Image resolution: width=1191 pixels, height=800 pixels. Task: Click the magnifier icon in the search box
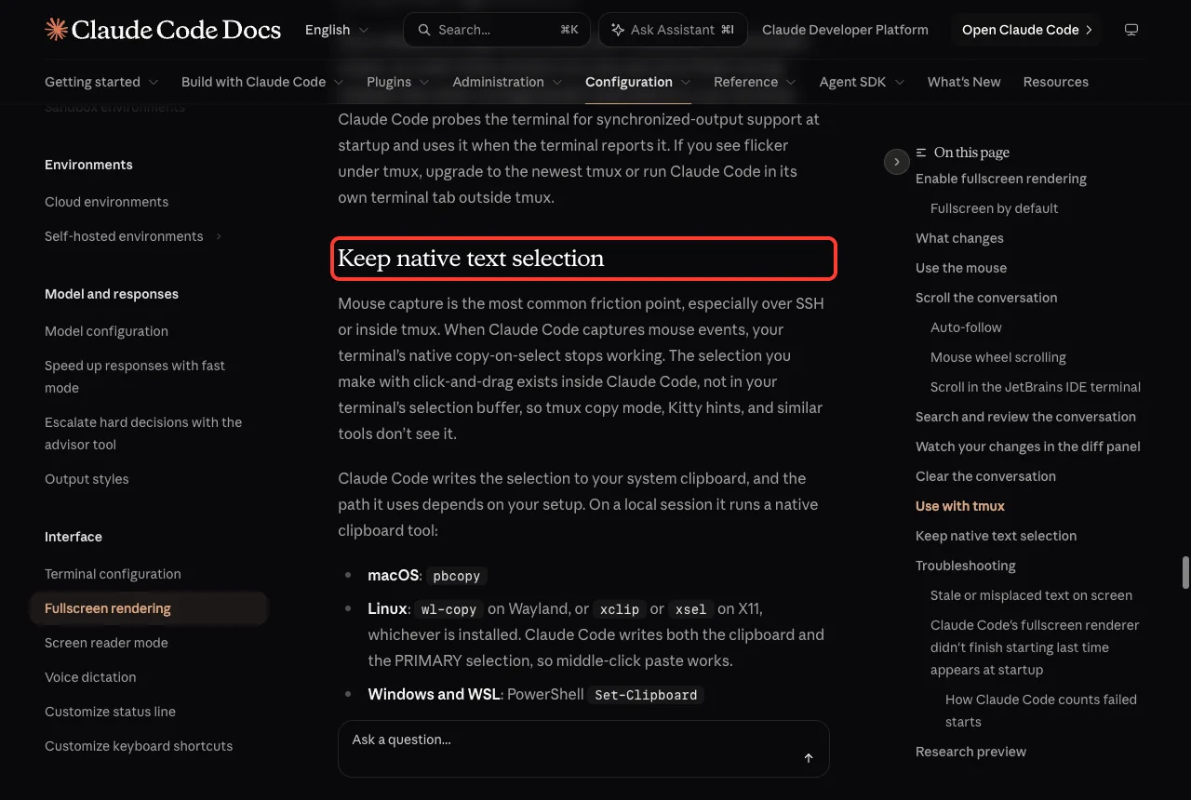click(424, 30)
